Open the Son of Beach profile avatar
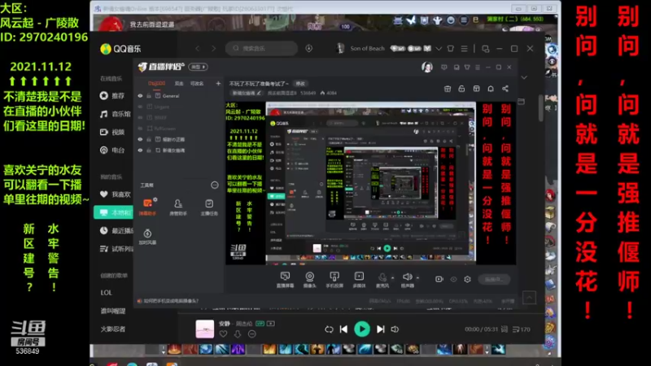Image resolution: width=651 pixels, height=366 pixels. (x=340, y=48)
